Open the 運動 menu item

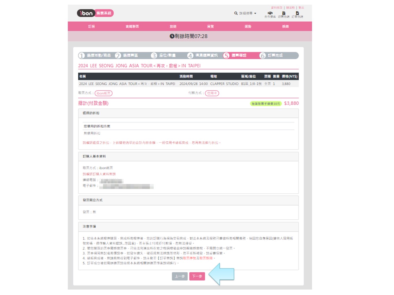[x=248, y=26]
